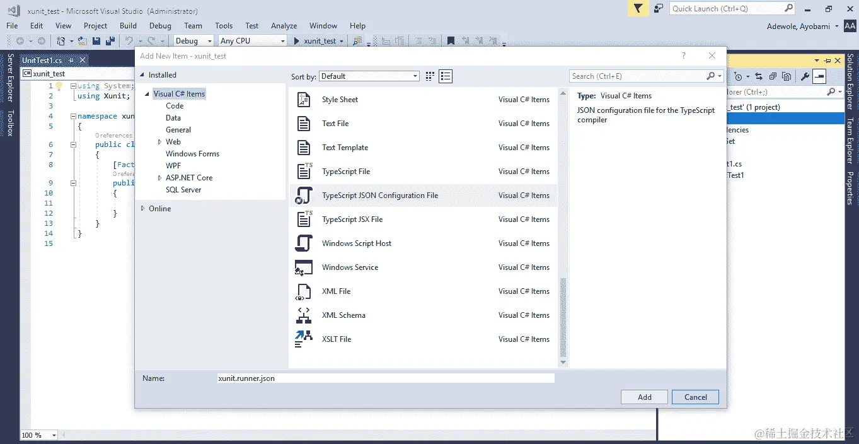Viewport: 859px width, 444px height.
Task: Open the Project menu
Action: [95, 26]
